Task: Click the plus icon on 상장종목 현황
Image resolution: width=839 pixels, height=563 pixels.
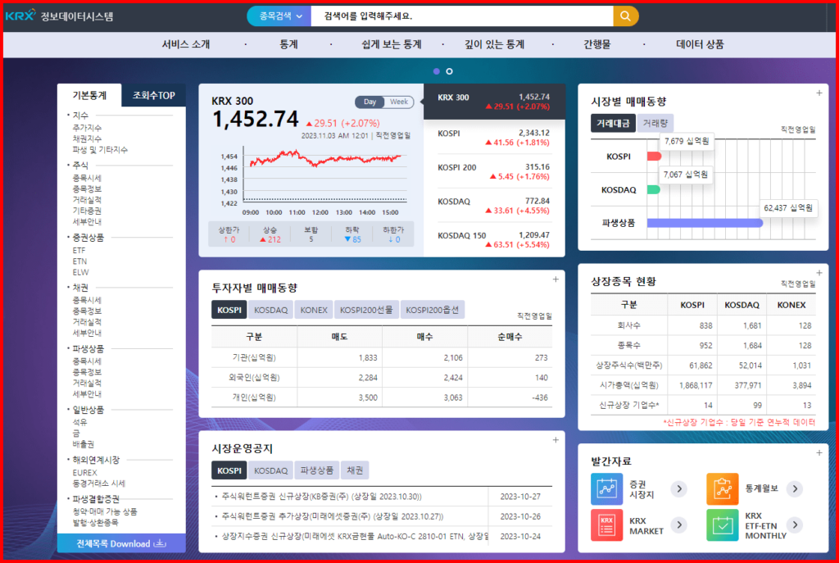Action: point(819,273)
